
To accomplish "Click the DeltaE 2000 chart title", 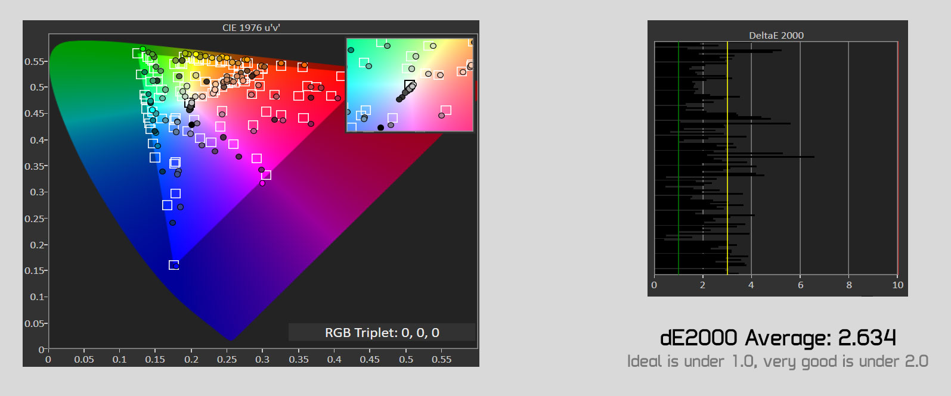I will (776, 35).
